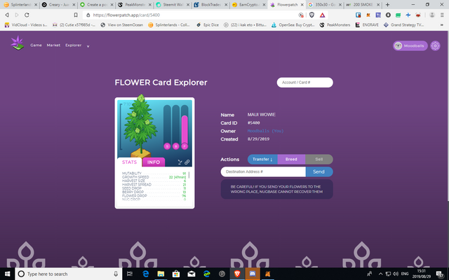Bookmark this page with the bookmark icon
Screen dimensions: 449x280
tap(76, 15)
